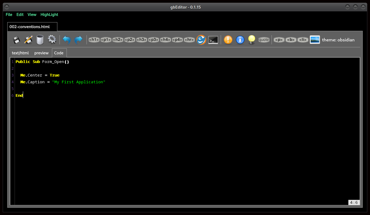This screenshot has width=370, height=215.
Task: Open settings with the gear icon
Action: (x=52, y=40)
